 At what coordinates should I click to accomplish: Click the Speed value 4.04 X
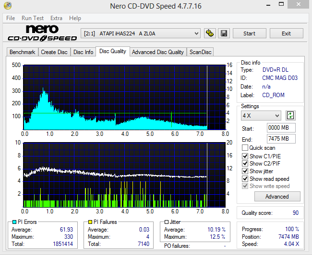coord(291,244)
